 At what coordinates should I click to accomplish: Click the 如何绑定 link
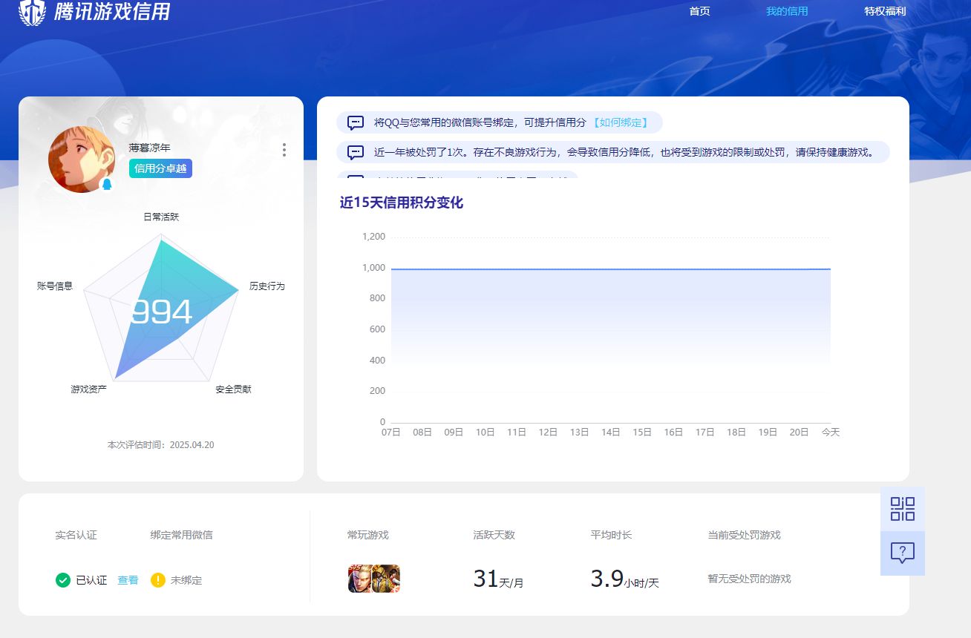[621, 122]
